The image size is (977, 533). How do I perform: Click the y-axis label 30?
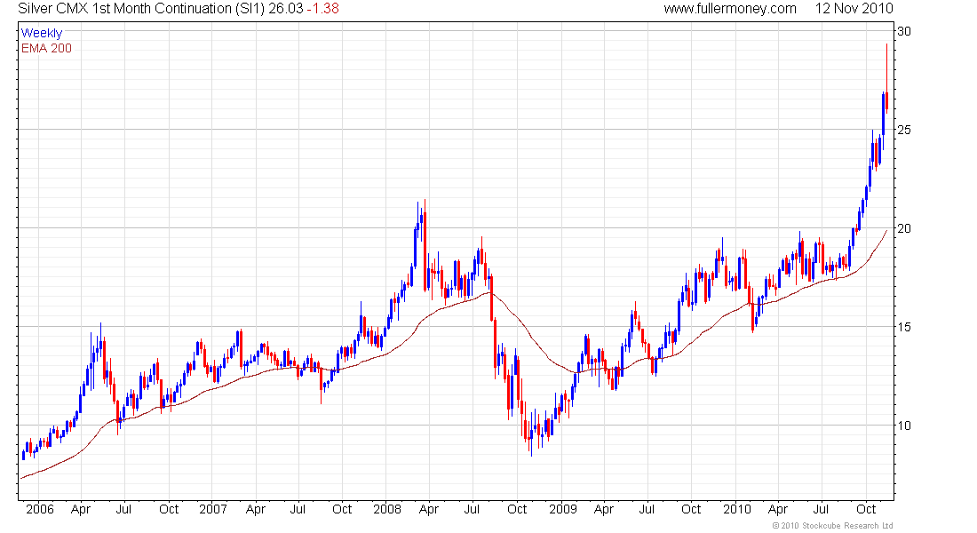[x=903, y=31]
